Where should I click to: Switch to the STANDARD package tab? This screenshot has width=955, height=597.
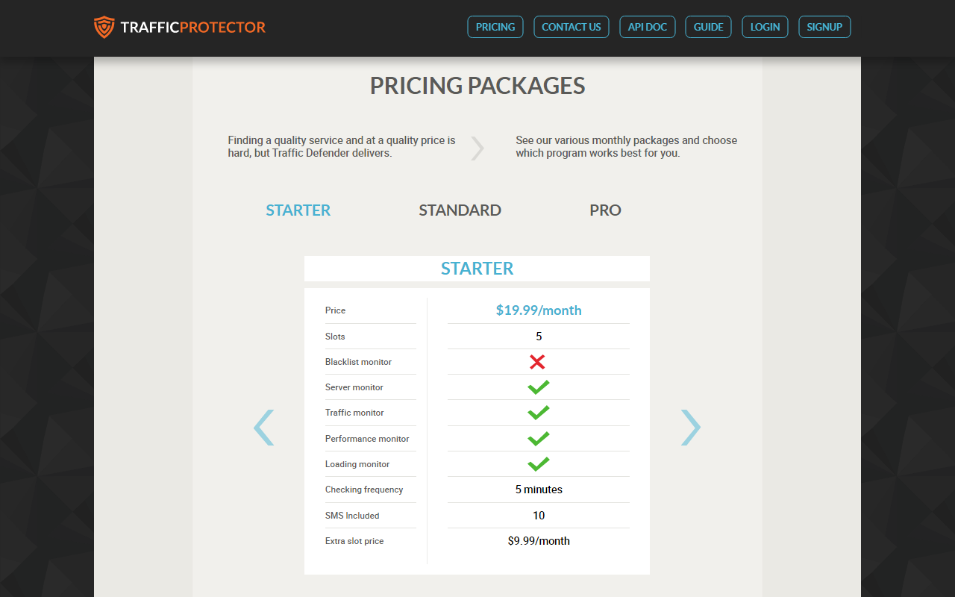click(x=460, y=210)
